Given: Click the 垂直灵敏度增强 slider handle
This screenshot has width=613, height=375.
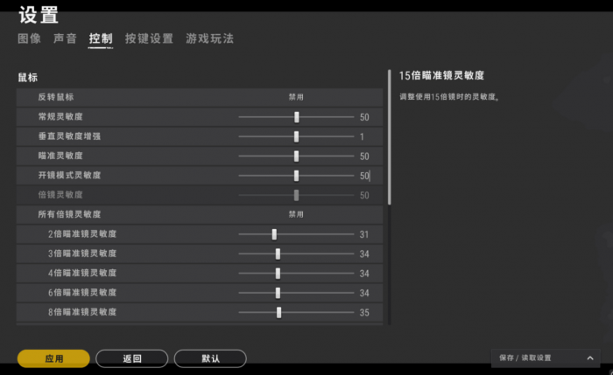Looking at the screenshot, I should coord(296,136).
